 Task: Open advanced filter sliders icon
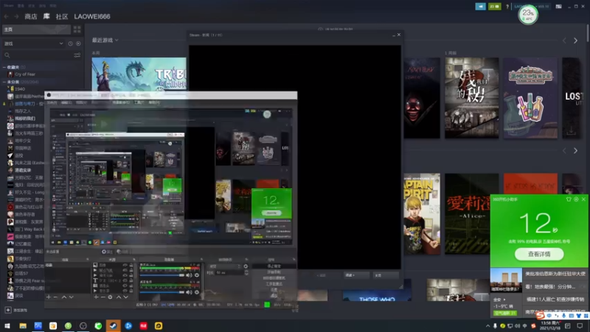(77, 55)
